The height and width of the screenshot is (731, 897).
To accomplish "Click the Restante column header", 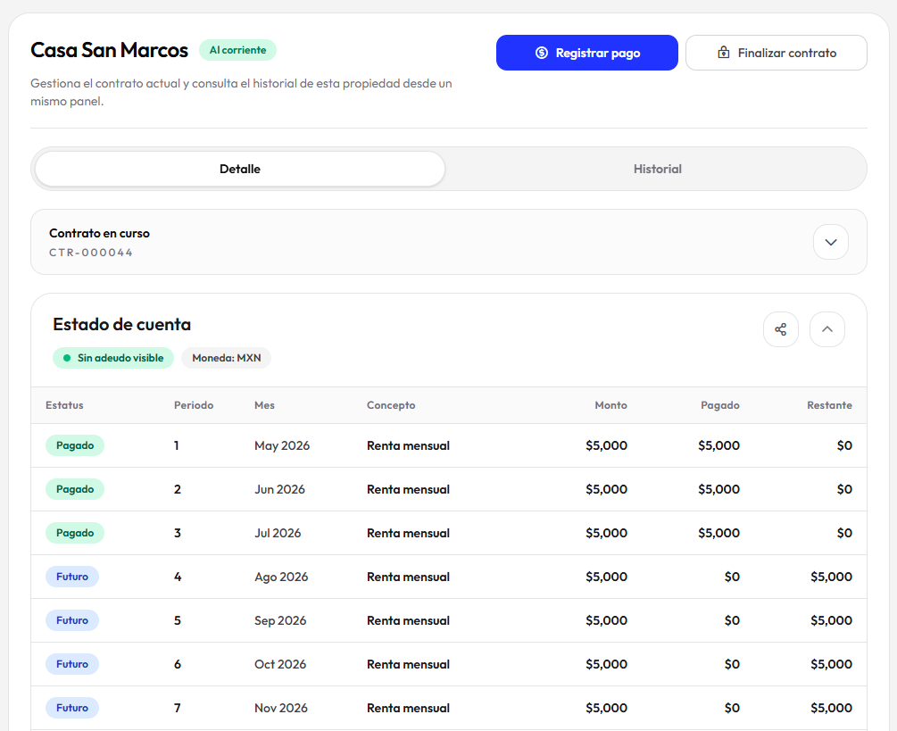I will point(829,405).
